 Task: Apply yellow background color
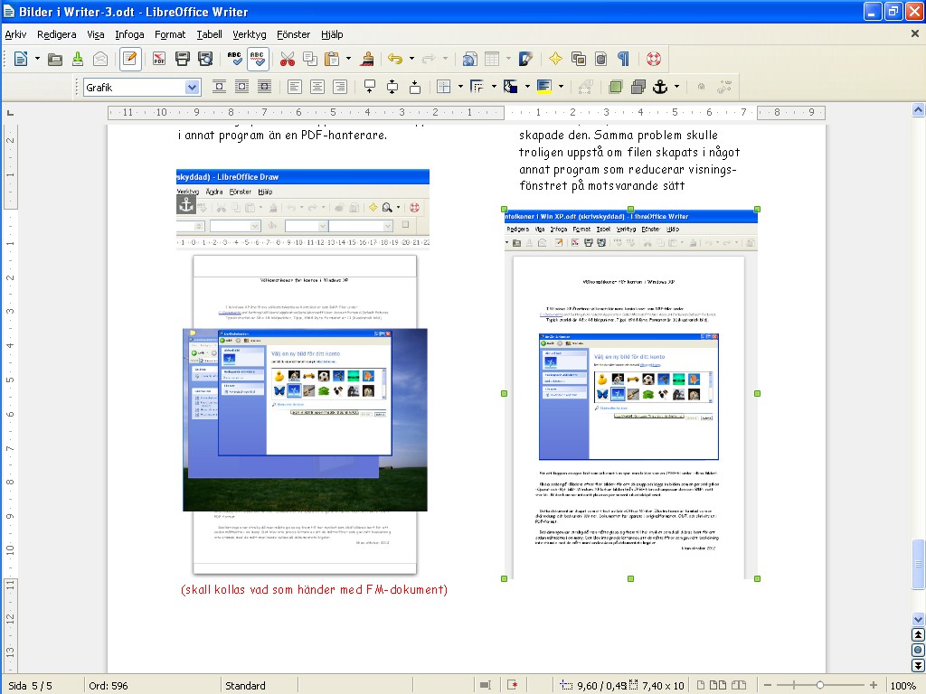(543, 88)
